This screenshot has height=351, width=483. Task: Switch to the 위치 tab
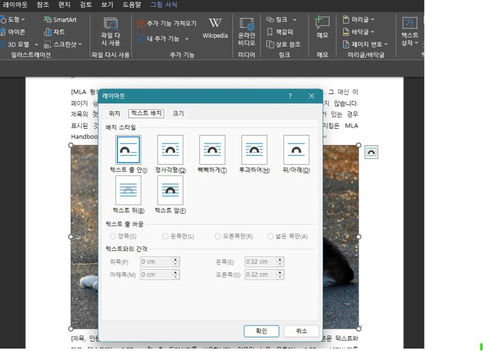click(x=115, y=113)
